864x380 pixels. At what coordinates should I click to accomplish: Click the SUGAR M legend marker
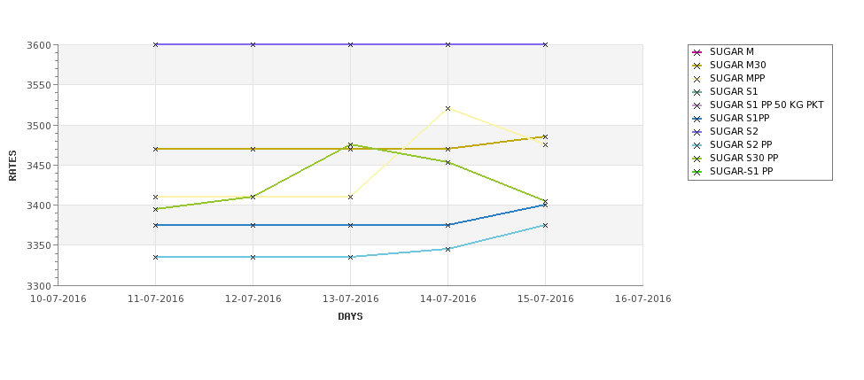point(697,52)
